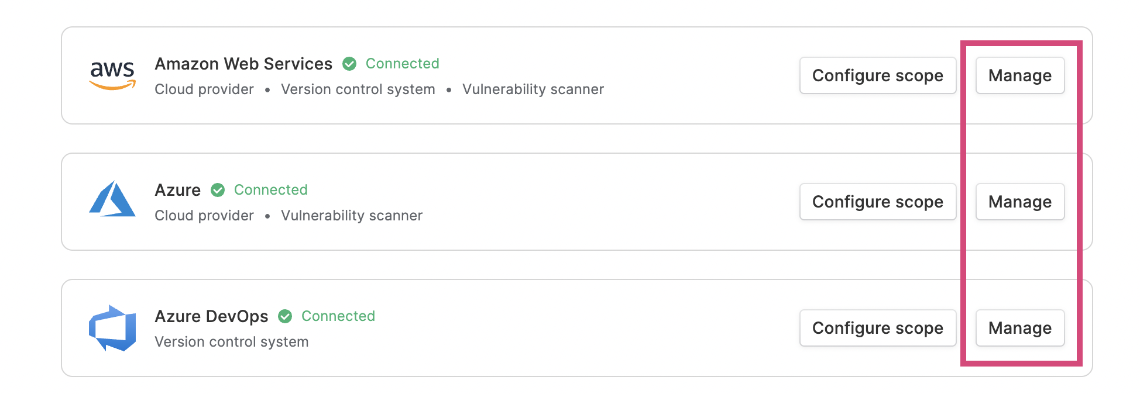
Task: Click the Azure green connected checkmark
Action: tap(218, 190)
